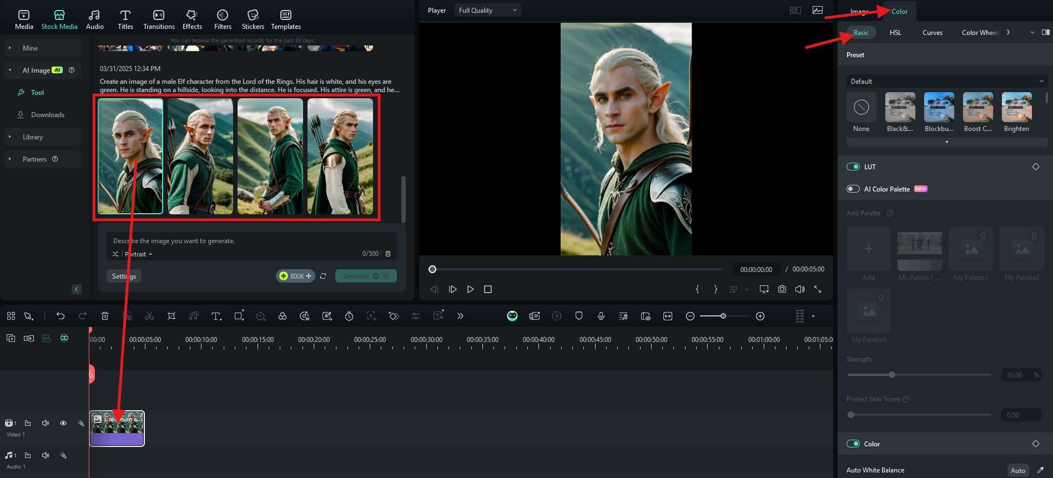Adjust the Protect Skin Tones slider
The height and width of the screenshot is (478, 1053).
[x=851, y=415]
